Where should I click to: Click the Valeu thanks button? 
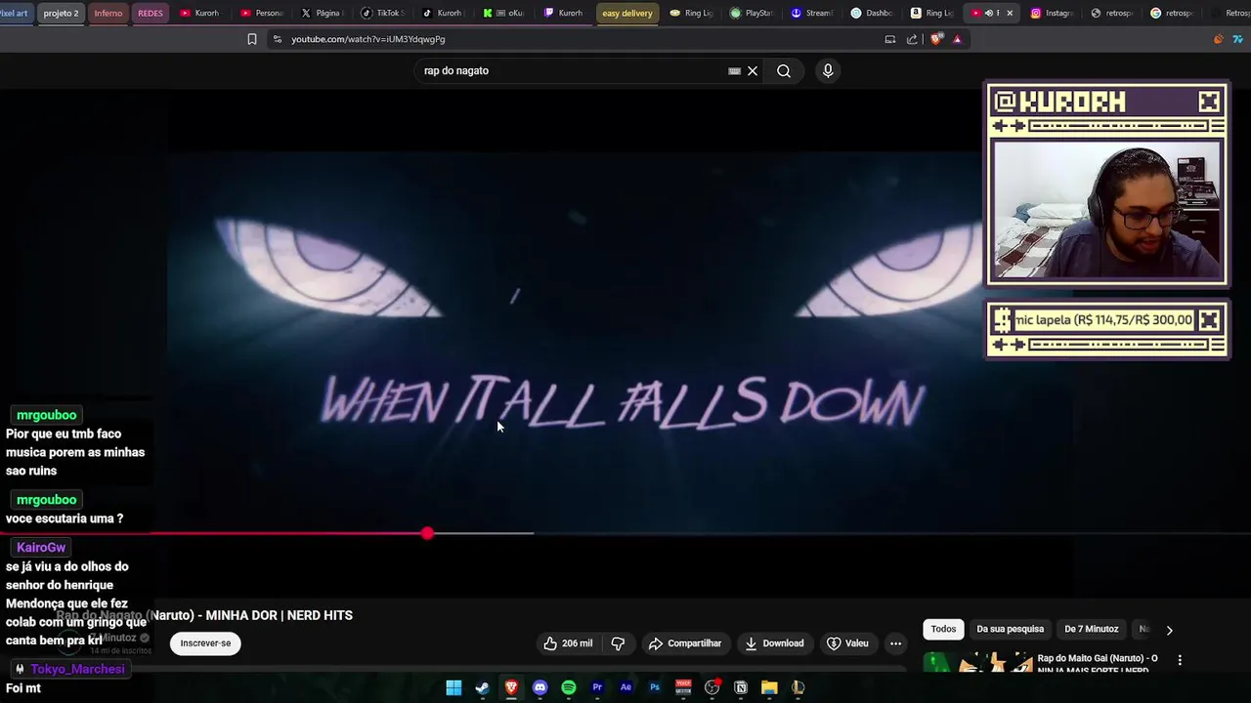847,643
